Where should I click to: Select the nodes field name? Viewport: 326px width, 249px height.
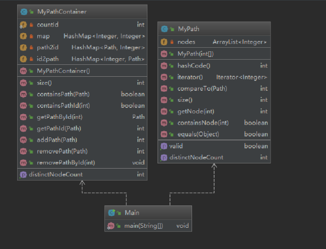click(186, 42)
